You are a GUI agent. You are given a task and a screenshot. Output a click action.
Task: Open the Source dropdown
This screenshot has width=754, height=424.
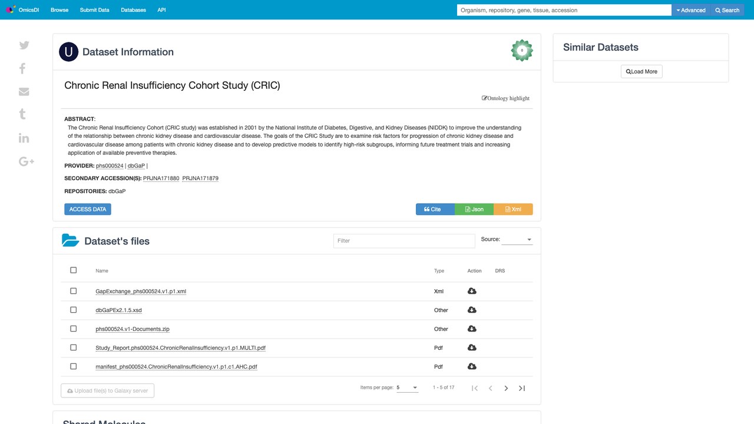point(517,240)
